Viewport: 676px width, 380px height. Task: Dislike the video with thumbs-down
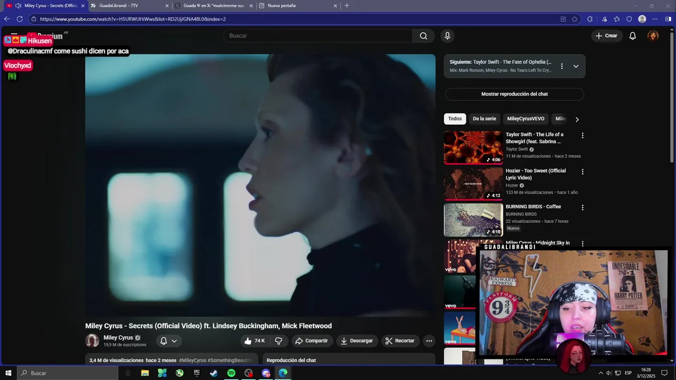coord(279,341)
